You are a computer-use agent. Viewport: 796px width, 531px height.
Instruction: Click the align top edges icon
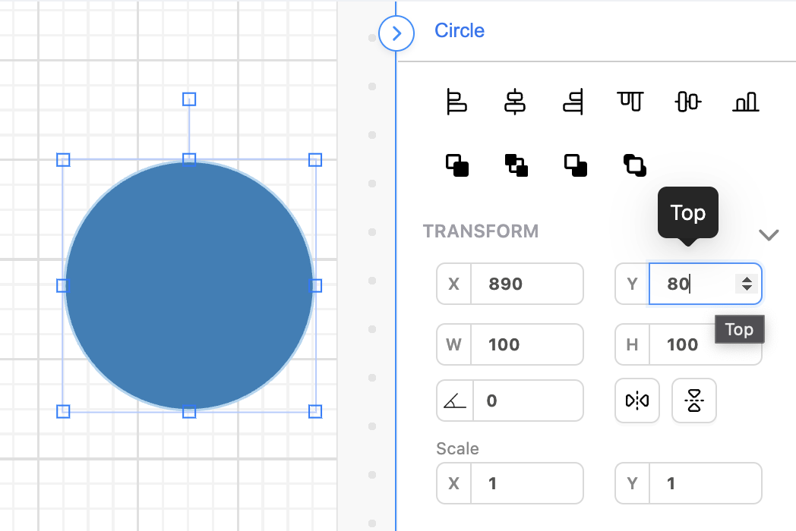click(x=630, y=100)
